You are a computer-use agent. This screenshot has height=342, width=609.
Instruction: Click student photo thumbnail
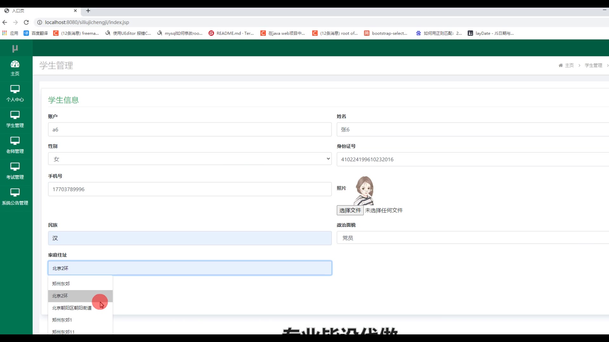click(x=364, y=191)
